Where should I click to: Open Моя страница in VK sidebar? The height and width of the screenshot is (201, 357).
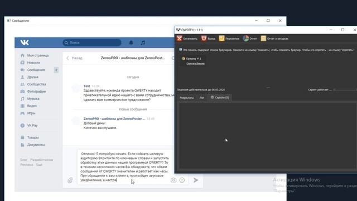(x=38, y=55)
